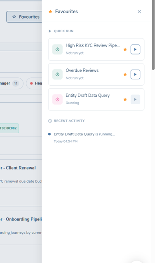Viewport: 155px width, 263px height.
Task: Open High Risk KYC Review Pipe... title
Action: [93, 45]
